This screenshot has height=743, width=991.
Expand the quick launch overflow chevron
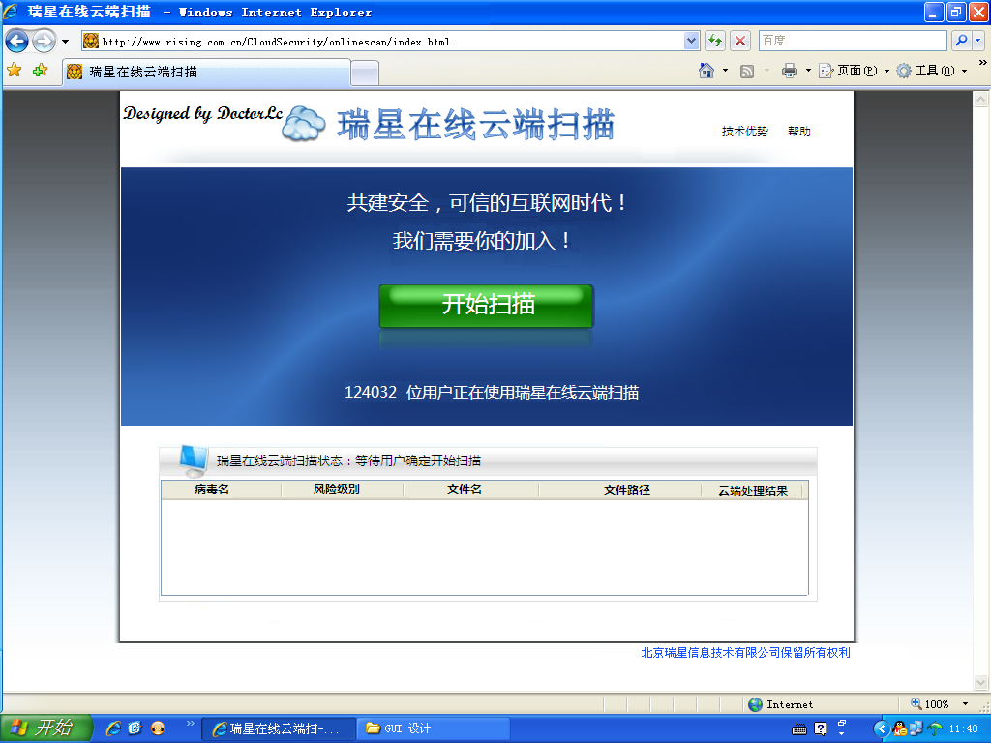(190, 724)
